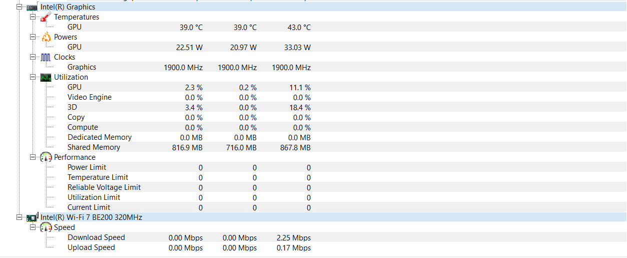Click the 11.1 % maximum GPU utilization
The height and width of the screenshot is (258, 627).
300,88
